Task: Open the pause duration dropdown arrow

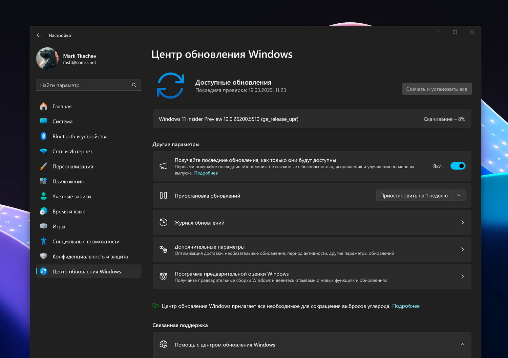Action: pyautogui.click(x=459, y=196)
